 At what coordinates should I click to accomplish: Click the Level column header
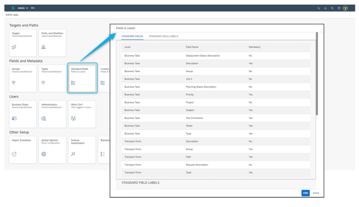coord(127,47)
